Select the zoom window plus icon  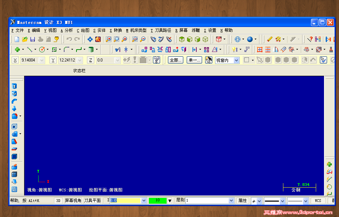coord(109,39)
